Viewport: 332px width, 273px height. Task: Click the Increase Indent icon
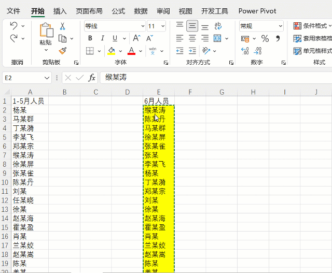(192, 51)
